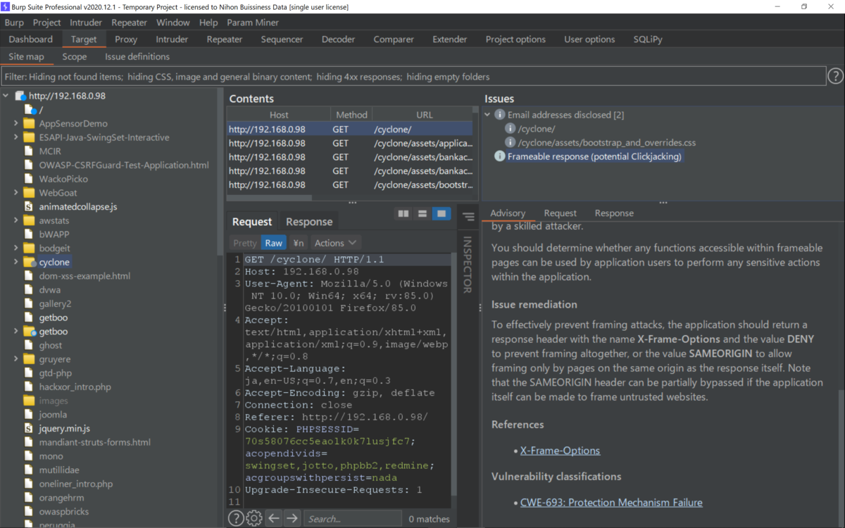The width and height of the screenshot is (845, 528).
Task: Expand the awstats folder
Action: pos(16,220)
